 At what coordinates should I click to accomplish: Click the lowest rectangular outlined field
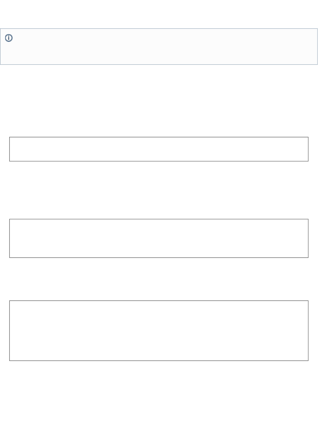click(159, 331)
